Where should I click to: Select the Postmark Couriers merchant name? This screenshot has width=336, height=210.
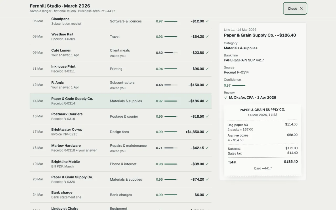tap(67, 114)
